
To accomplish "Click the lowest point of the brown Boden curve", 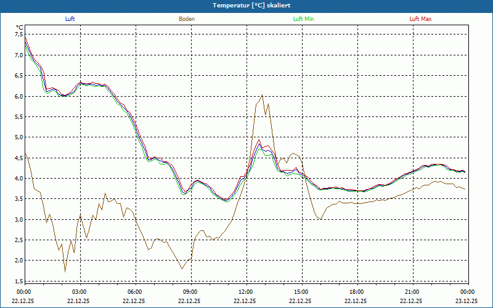I will point(65,271).
